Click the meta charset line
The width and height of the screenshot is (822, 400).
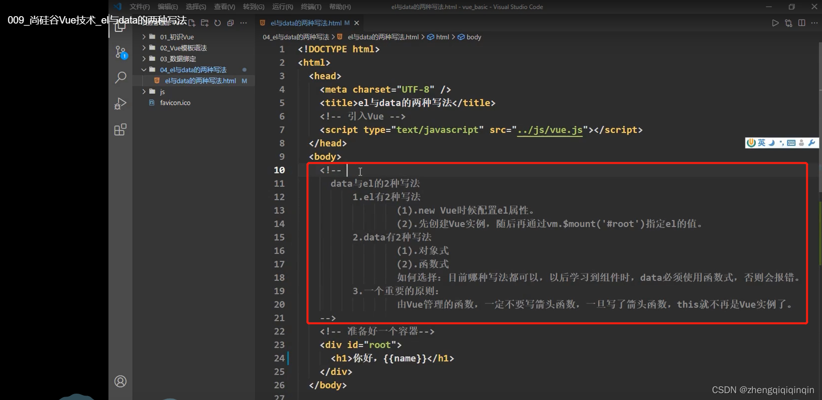[x=385, y=90]
